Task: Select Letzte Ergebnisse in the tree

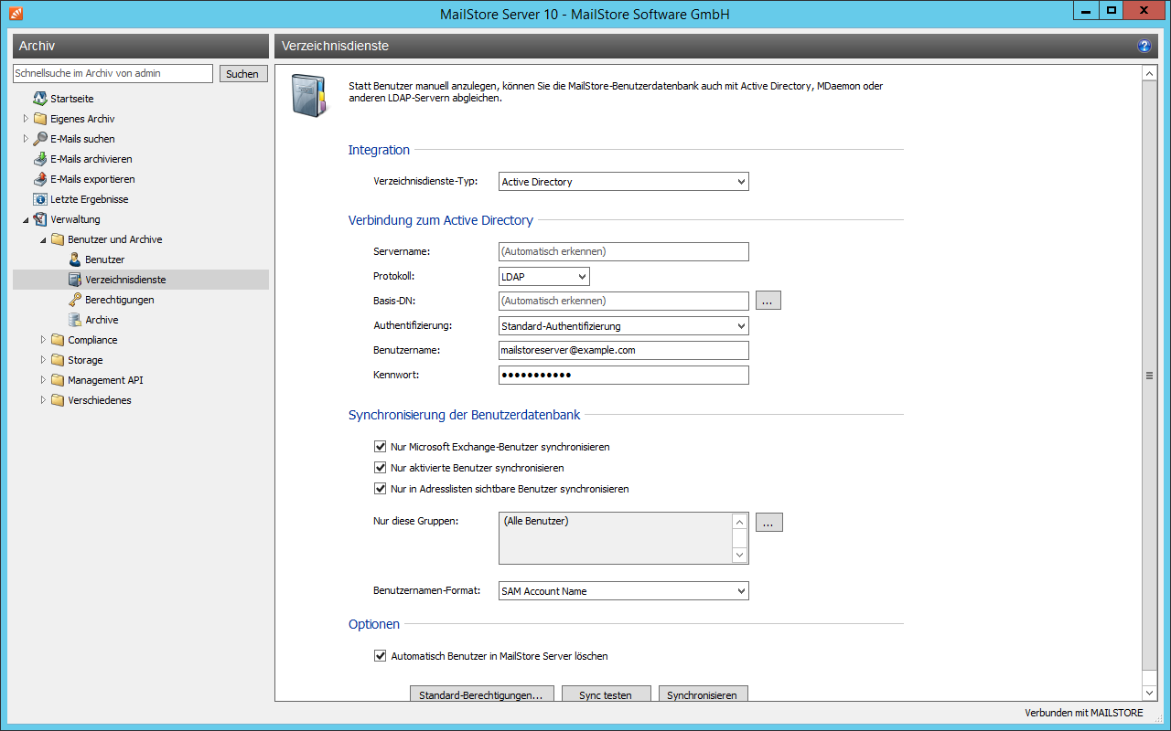Action: pyautogui.click(x=90, y=199)
